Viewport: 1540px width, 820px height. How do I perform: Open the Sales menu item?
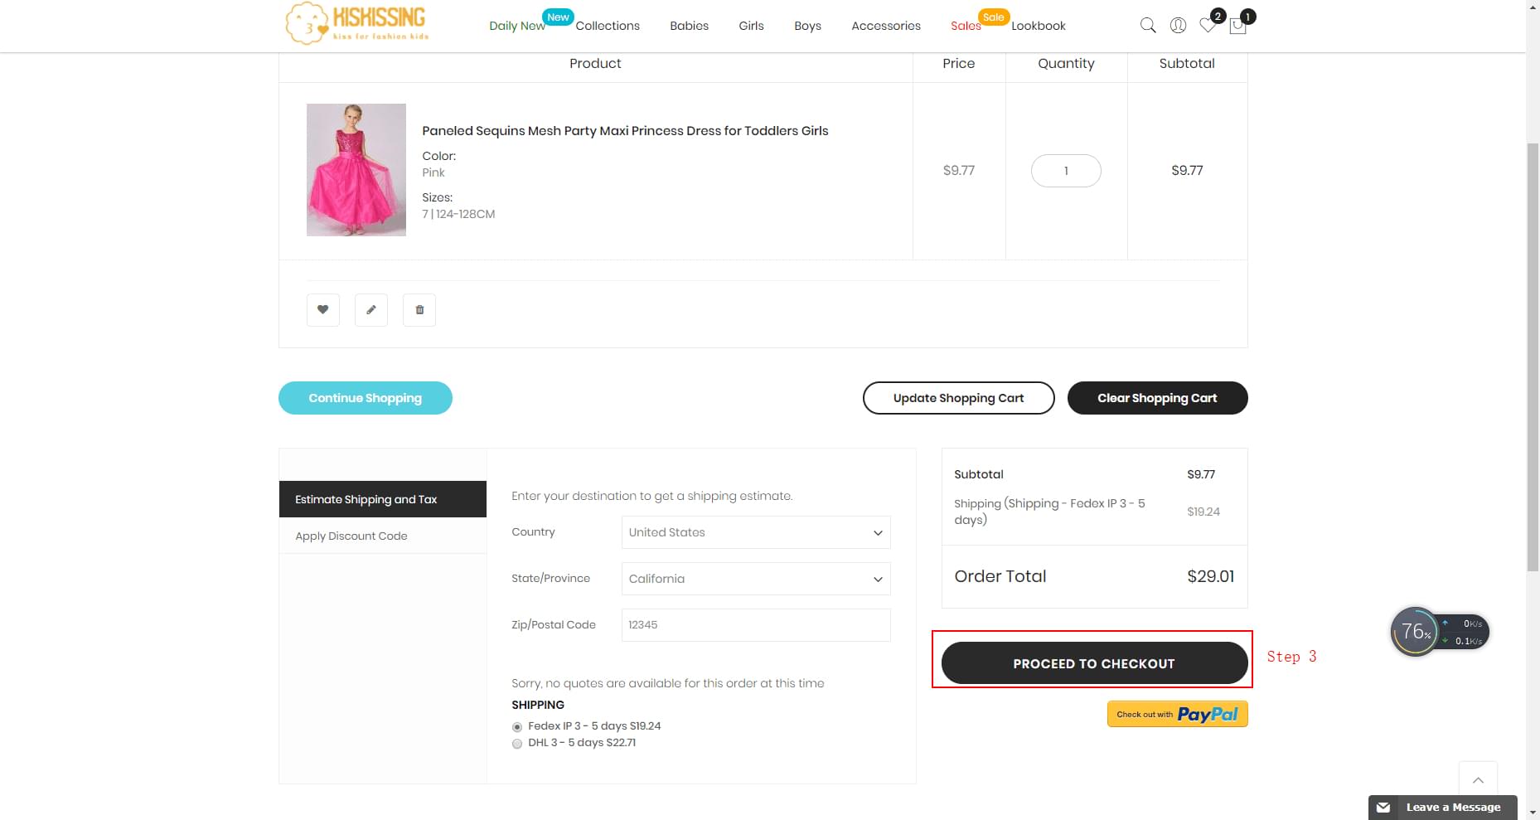coord(964,26)
